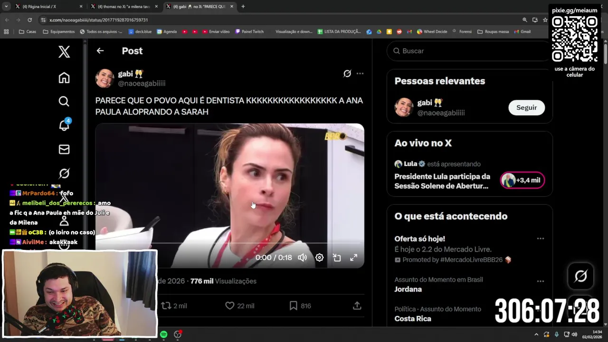Image resolution: width=608 pixels, height=342 pixels.
Task: Share the post via upload icon
Action: click(357, 306)
